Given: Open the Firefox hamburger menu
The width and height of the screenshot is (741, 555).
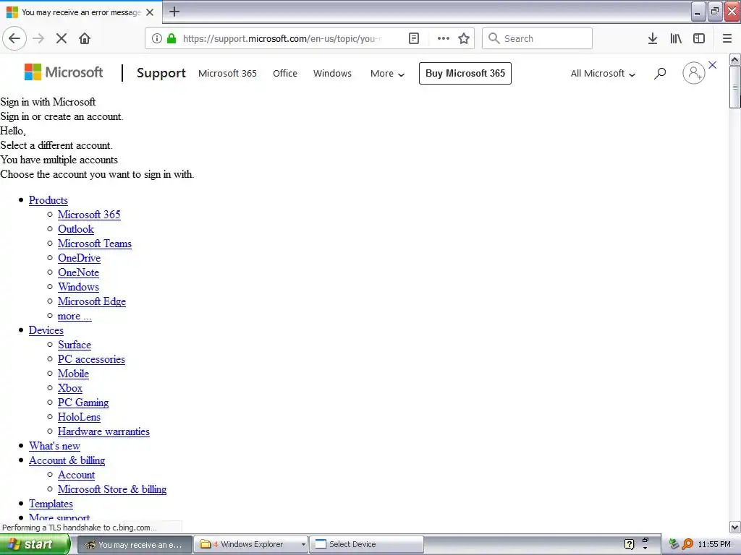Looking at the screenshot, I should pyautogui.click(x=727, y=39).
